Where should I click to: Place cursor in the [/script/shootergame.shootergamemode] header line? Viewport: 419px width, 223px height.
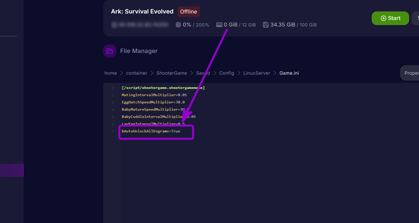(x=163, y=88)
